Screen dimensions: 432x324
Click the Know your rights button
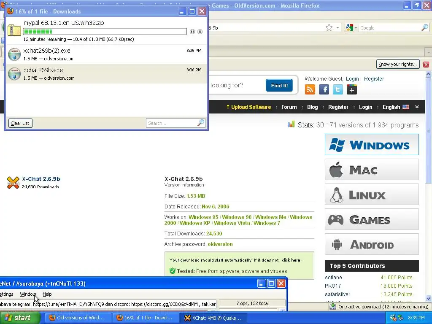coord(398,64)
